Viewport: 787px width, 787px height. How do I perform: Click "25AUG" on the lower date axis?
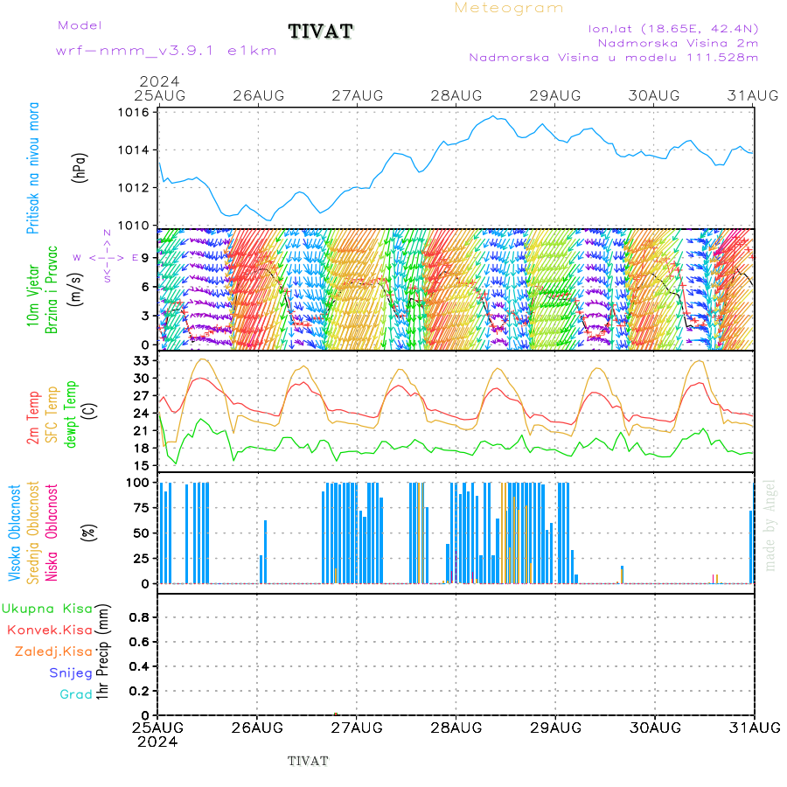pos(158,728)
